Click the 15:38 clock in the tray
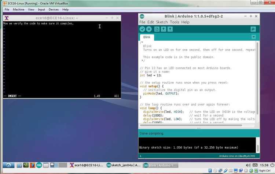This screenshot has height=174, width=275. pyautogui.click(x=264, y=165)
